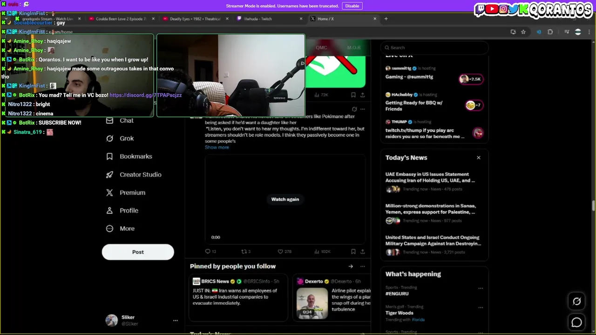Click the +7 listeners avatar badge
Image resolution: width=596 pixels, height=335 pixels.
click(x=474, y=105)
